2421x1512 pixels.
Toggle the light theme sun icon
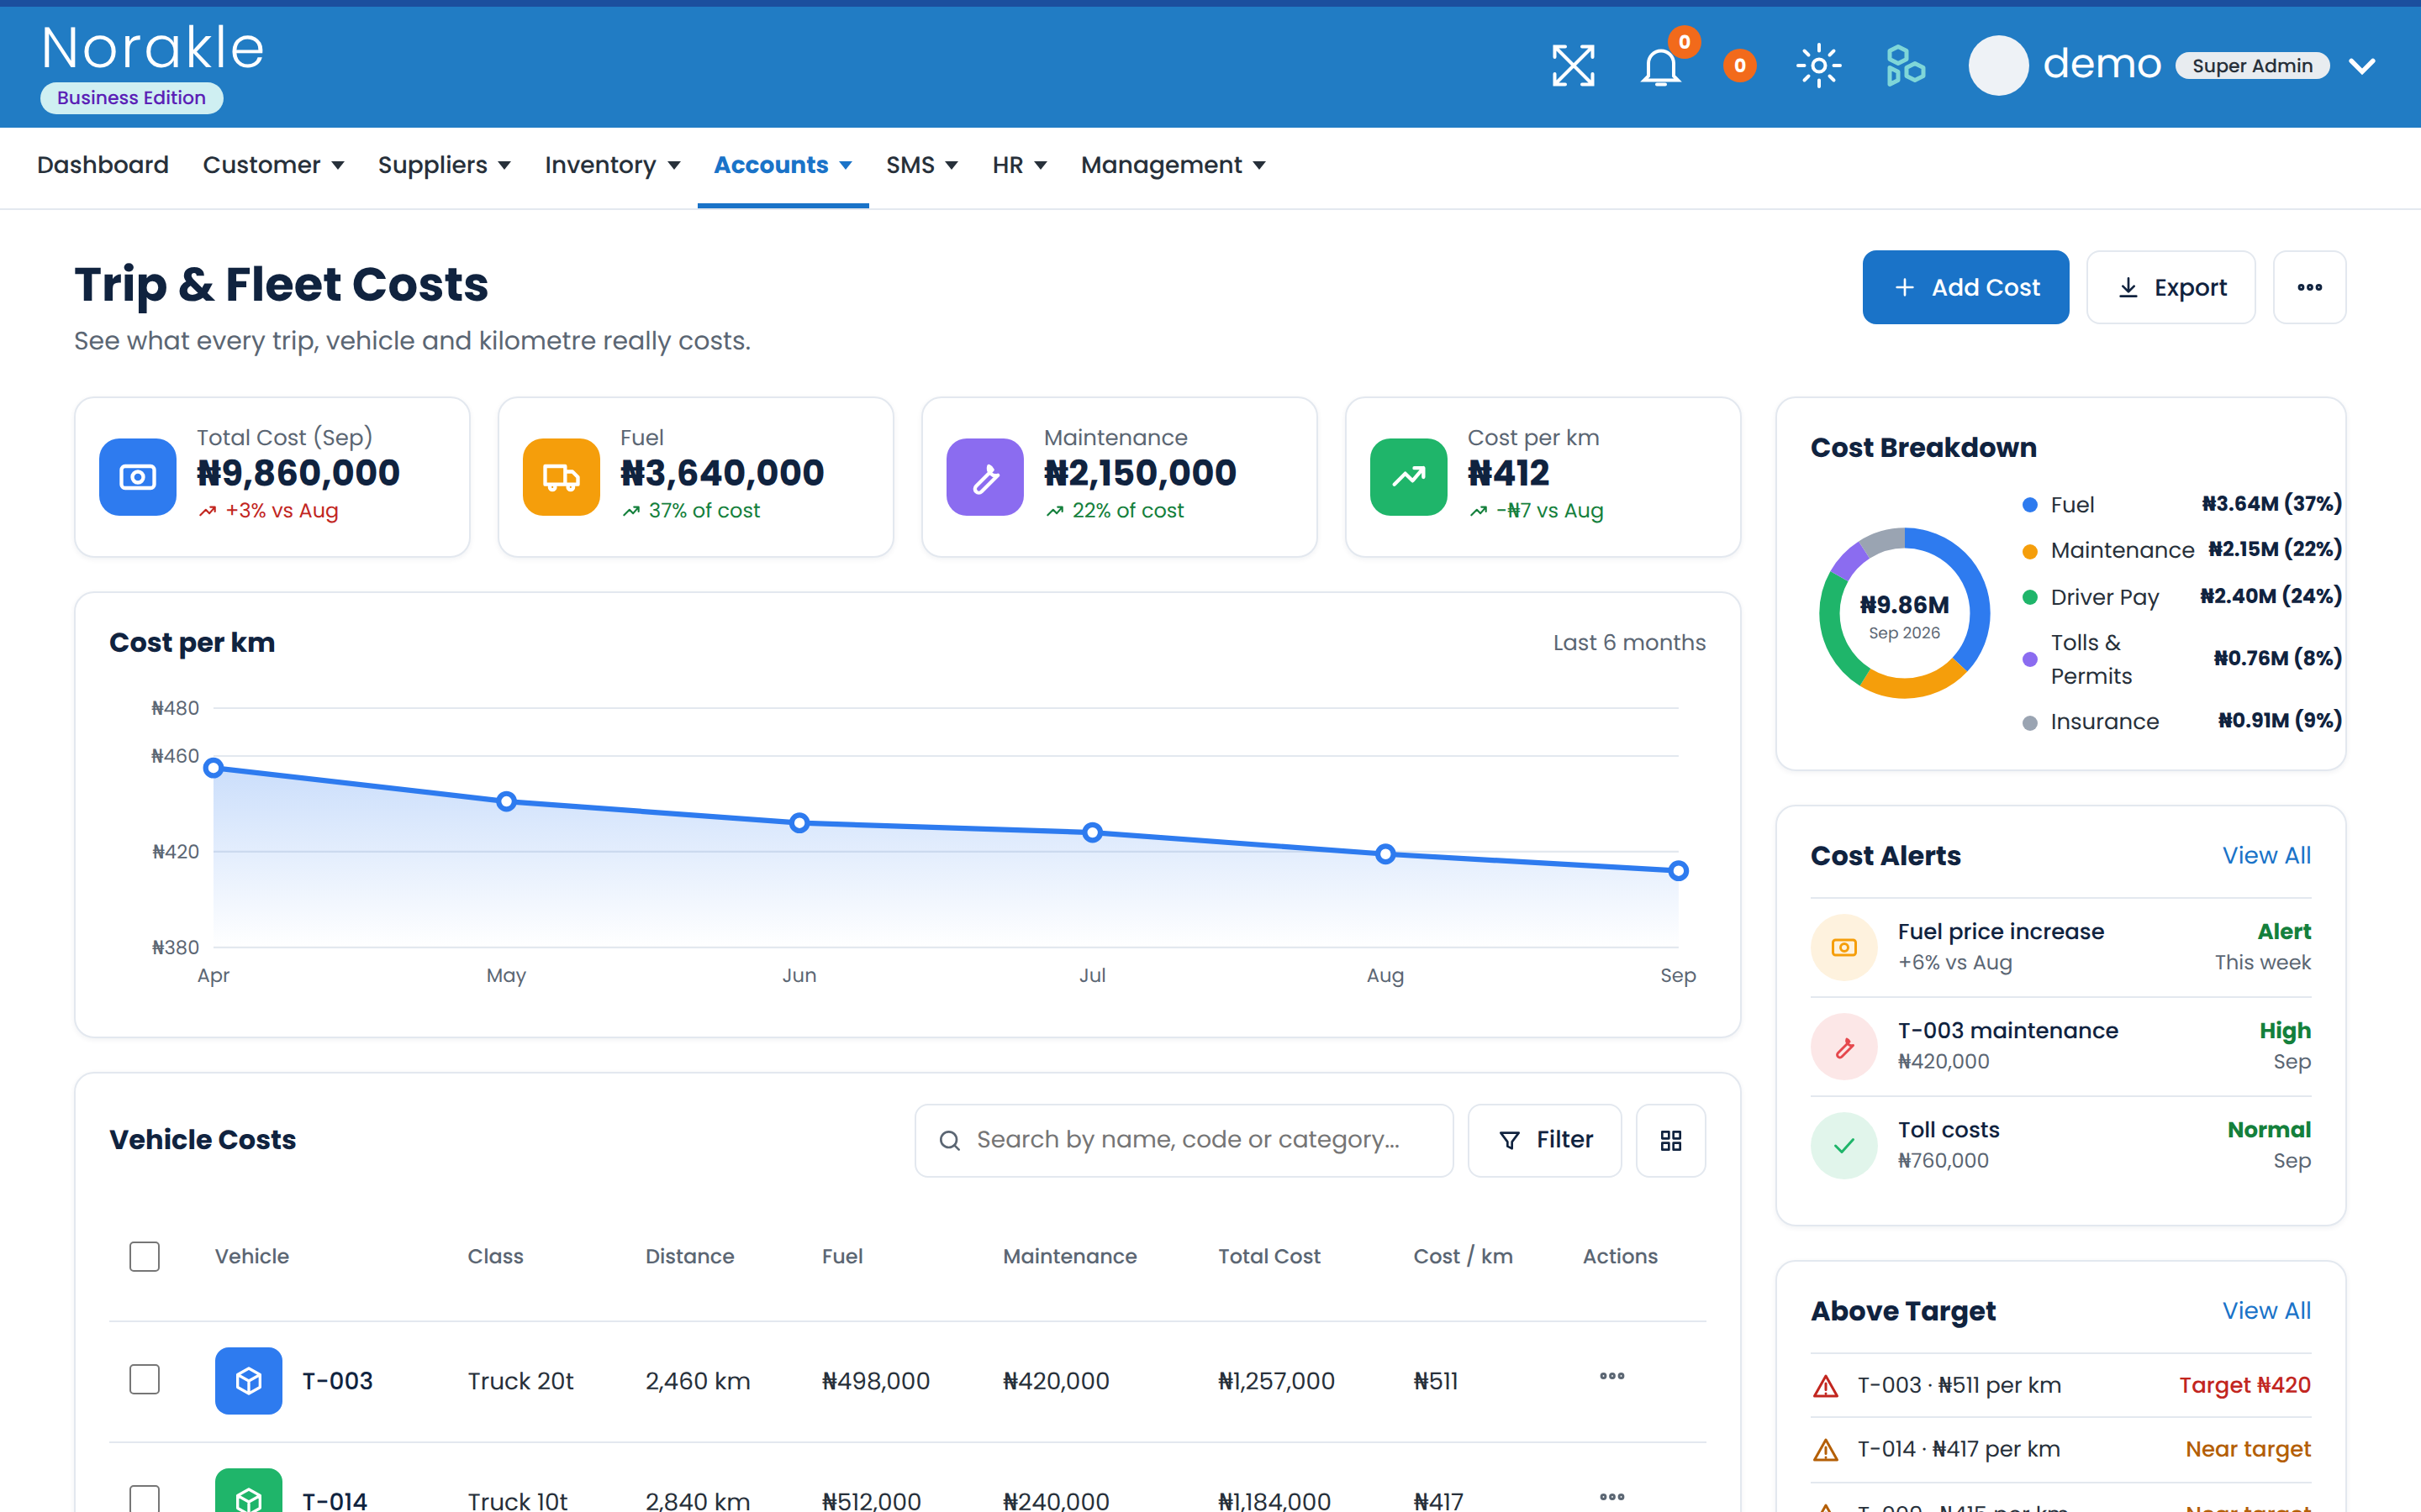(1817, 66)
